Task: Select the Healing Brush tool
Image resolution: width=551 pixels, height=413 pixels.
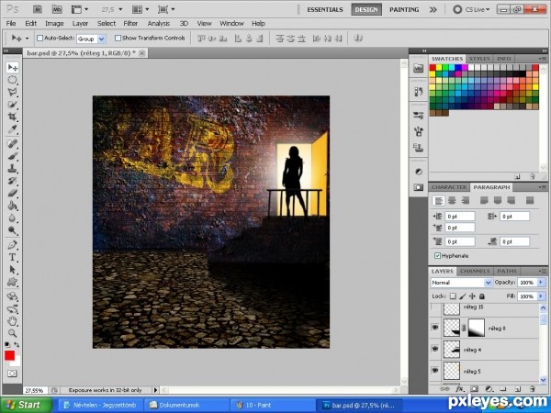Action: [12, 144]
